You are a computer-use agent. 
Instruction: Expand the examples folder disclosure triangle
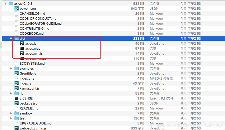pos(11,69)
